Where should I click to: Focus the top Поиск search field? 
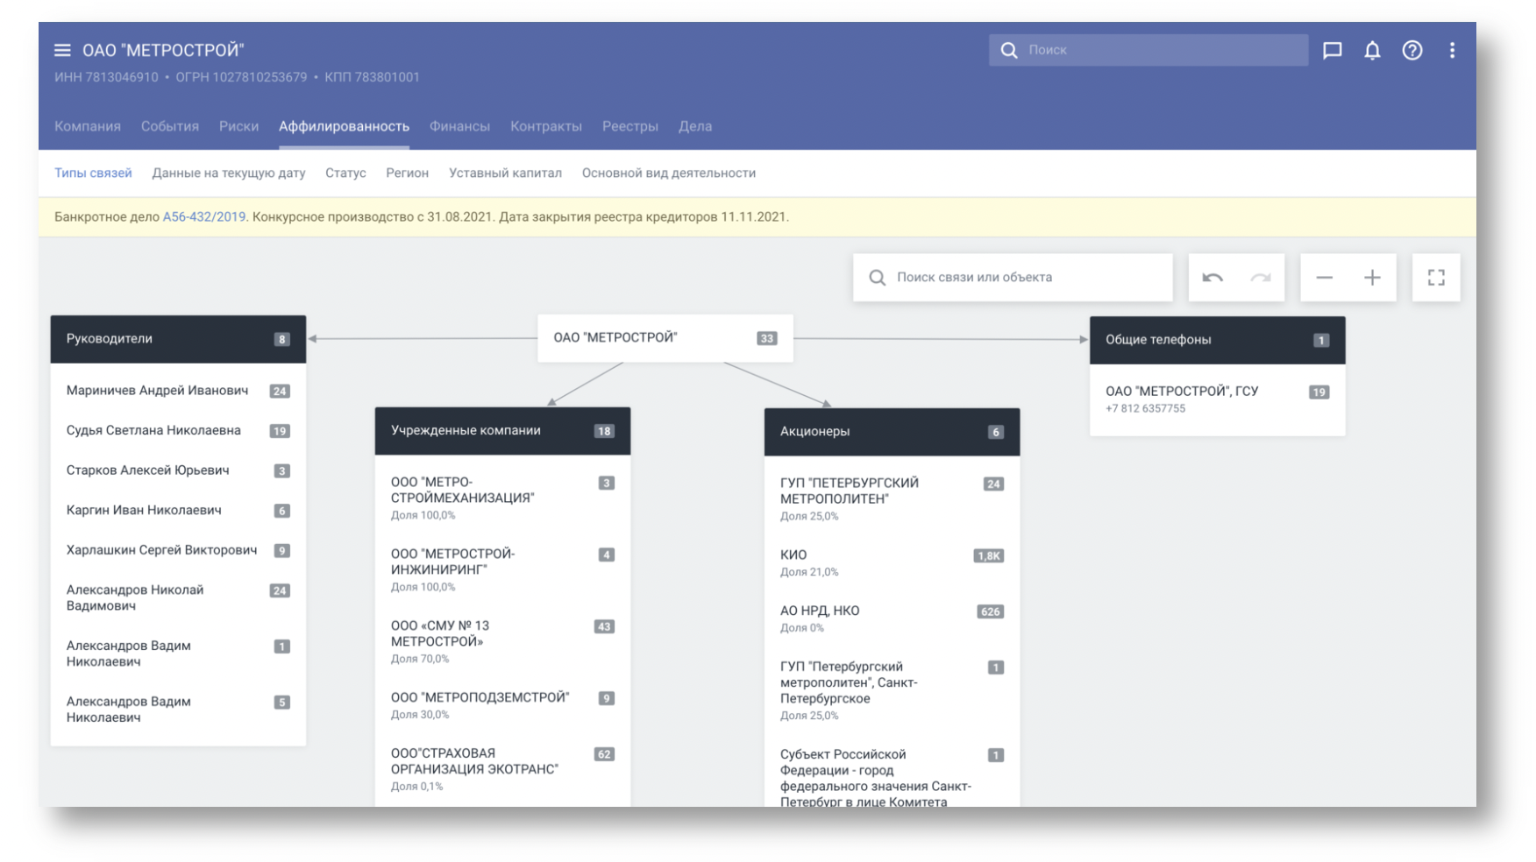1148,50
